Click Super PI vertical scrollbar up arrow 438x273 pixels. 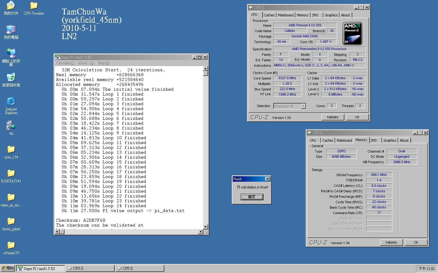click(x=206, y=69)
